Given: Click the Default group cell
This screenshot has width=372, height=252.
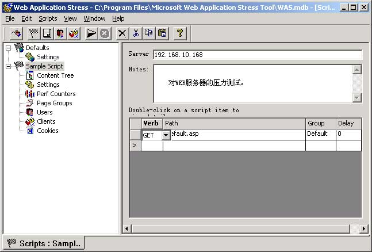Looking at the screenshot, I should (321, 134).
